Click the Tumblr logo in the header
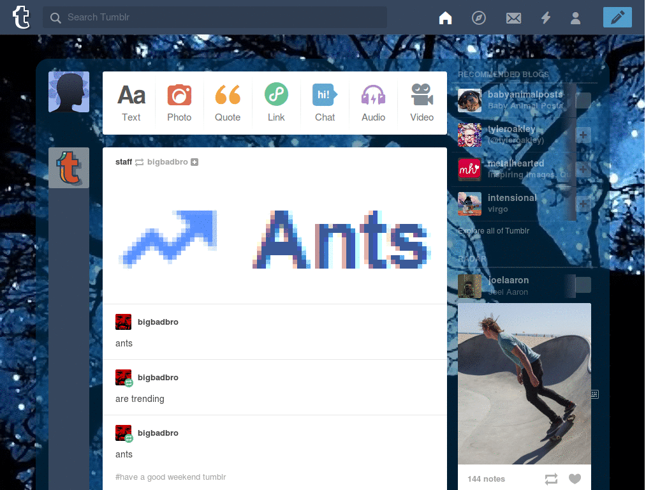 coord(21,17)
